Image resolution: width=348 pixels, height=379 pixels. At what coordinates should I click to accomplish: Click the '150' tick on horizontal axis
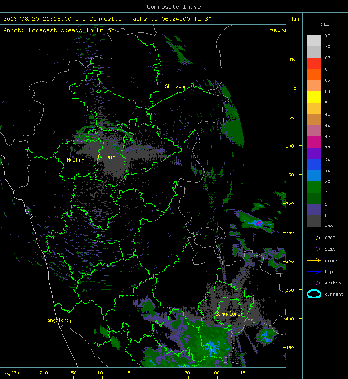(244, 373)
